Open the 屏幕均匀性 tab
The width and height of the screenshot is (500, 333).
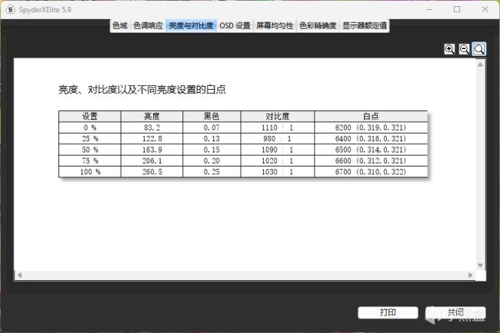(x=275, y=25)
